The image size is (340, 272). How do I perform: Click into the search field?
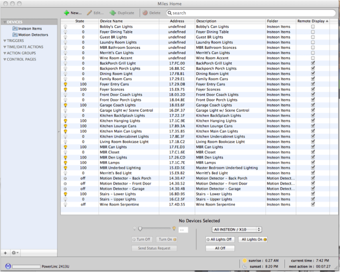[253, 13]
